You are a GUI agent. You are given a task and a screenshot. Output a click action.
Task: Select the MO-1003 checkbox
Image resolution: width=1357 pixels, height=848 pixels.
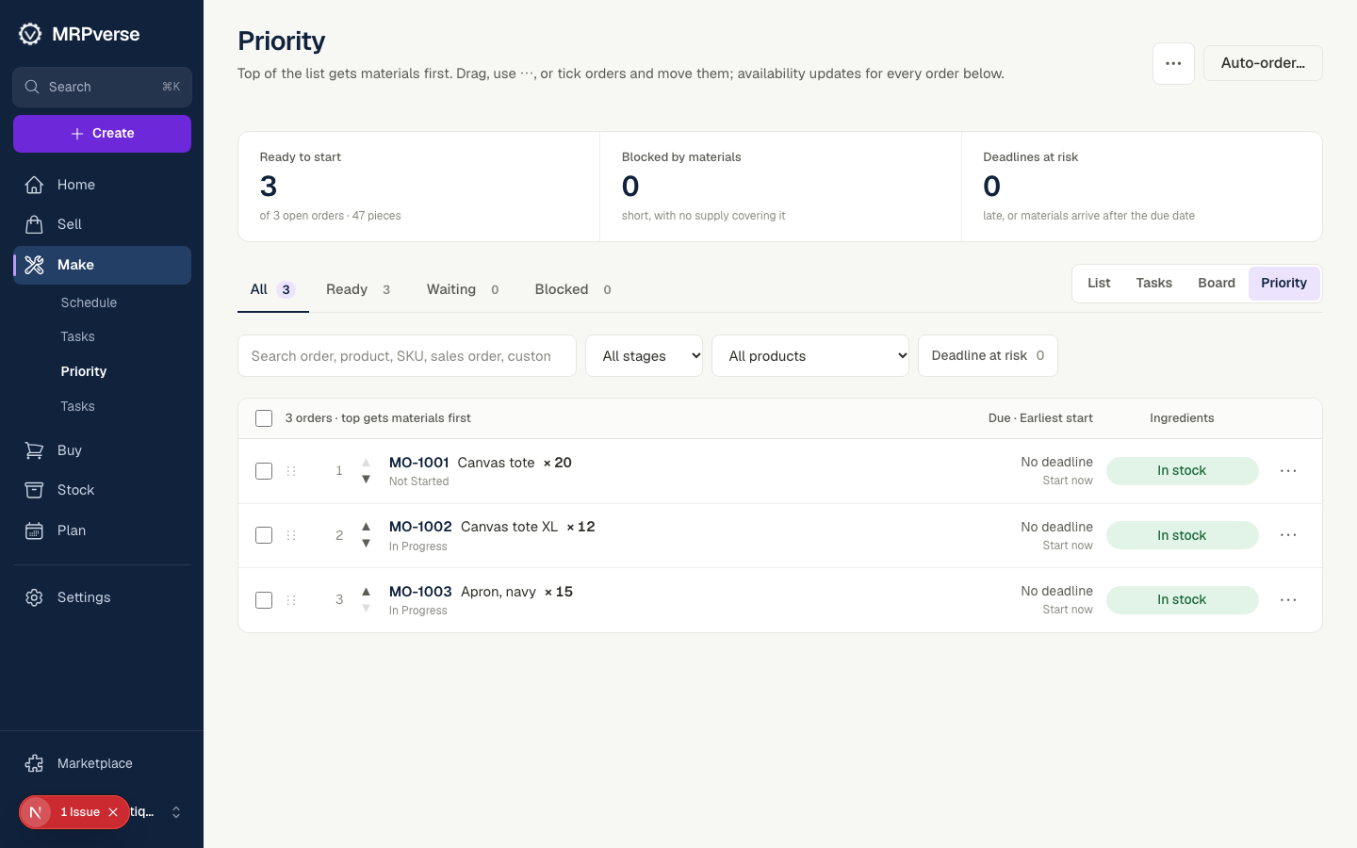[x=264, y=600]
